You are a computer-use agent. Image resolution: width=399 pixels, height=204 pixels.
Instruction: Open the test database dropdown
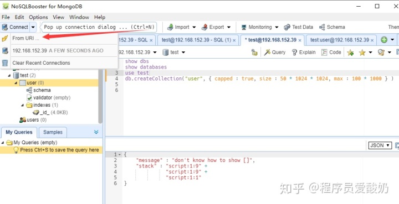[x=183, y=53]
